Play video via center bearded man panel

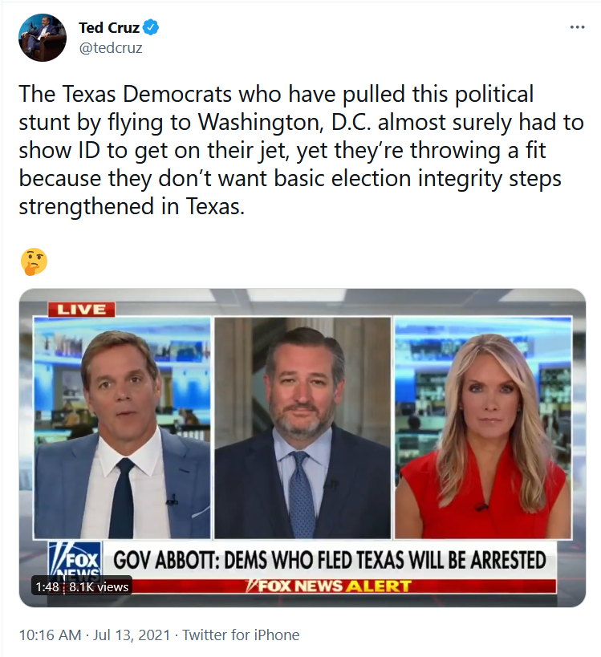pyautogui.click(x=303, y=428)
